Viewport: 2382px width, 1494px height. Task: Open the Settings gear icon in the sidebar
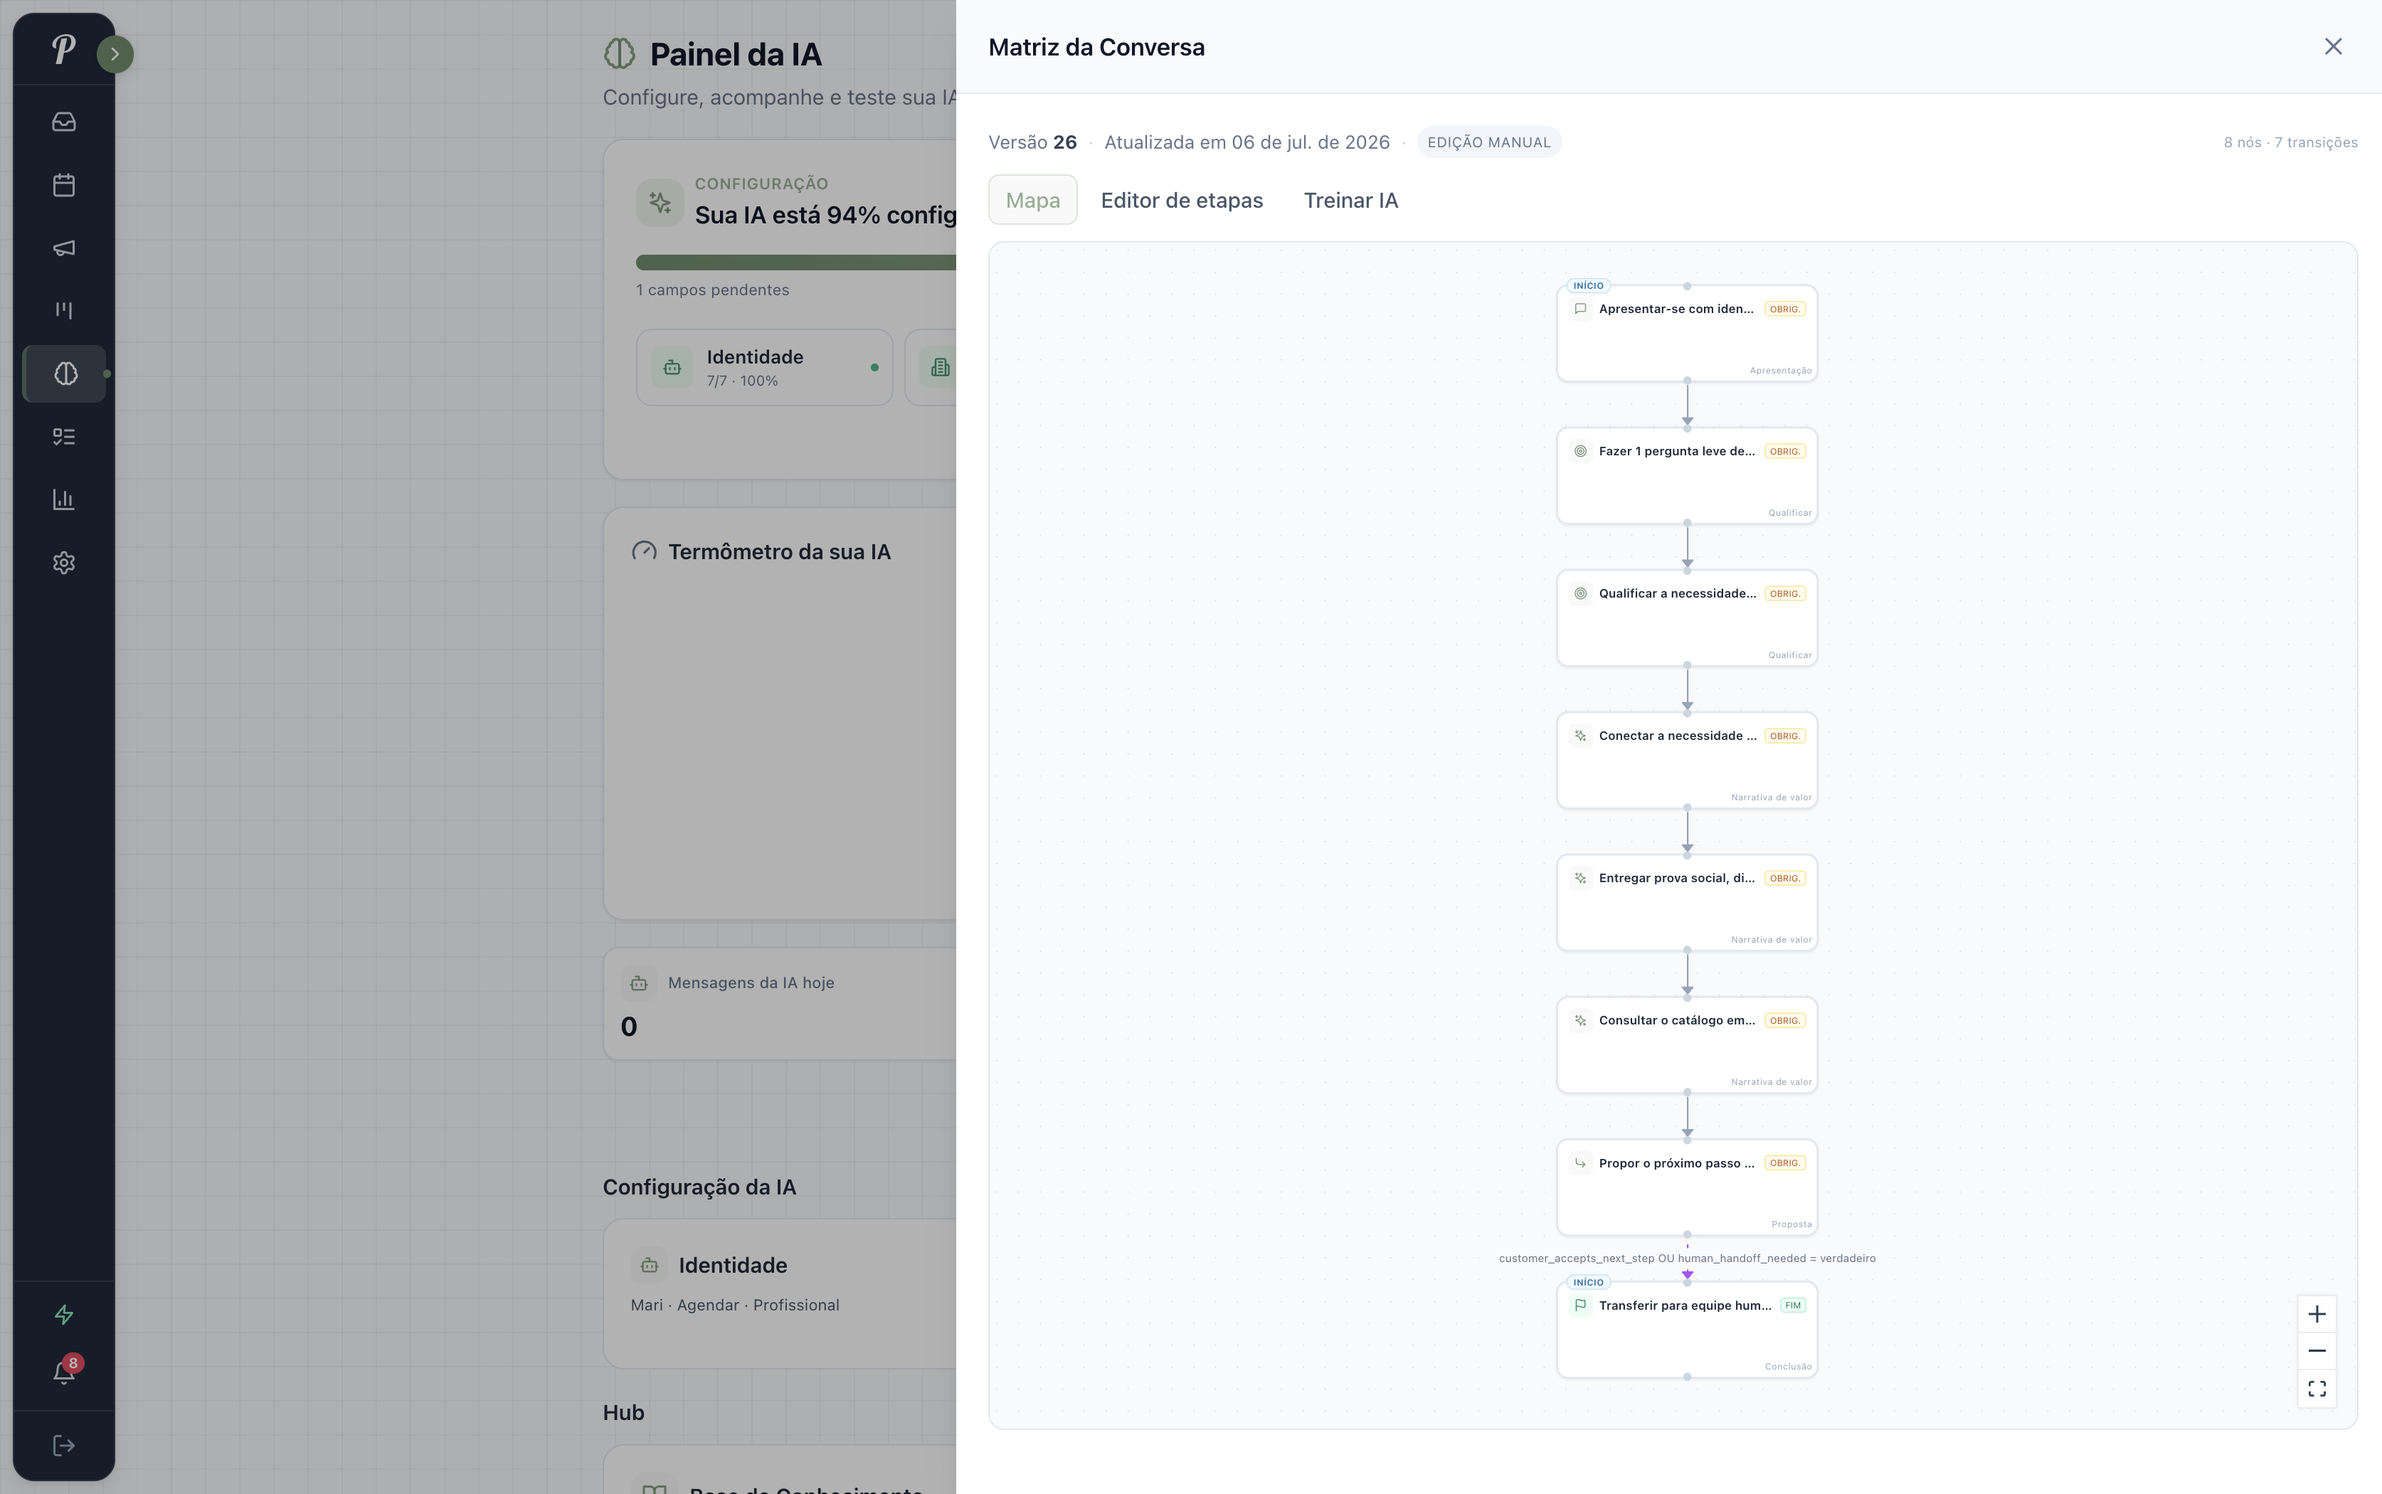[x=64, y=562]
